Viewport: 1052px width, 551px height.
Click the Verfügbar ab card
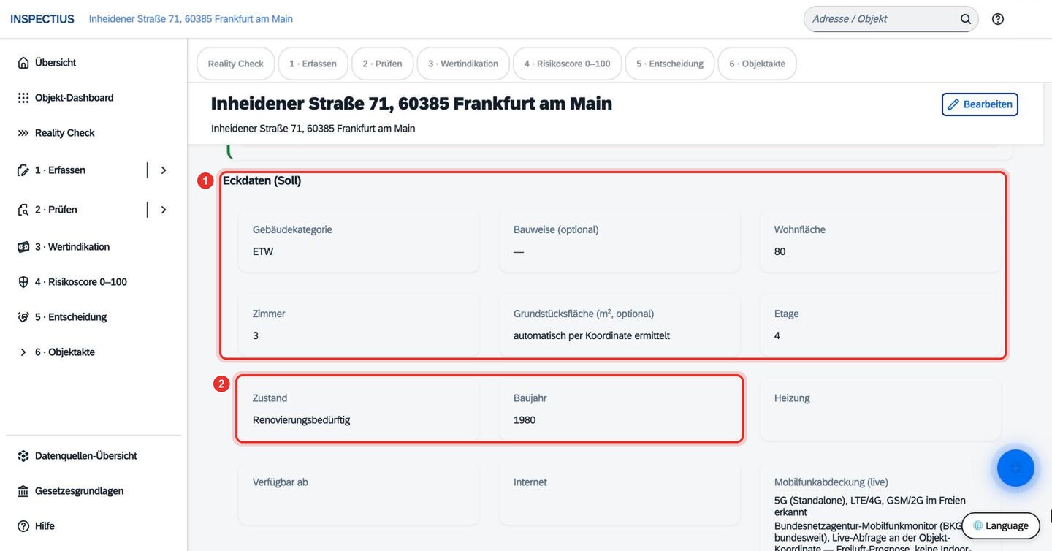[x=359, y=493]
